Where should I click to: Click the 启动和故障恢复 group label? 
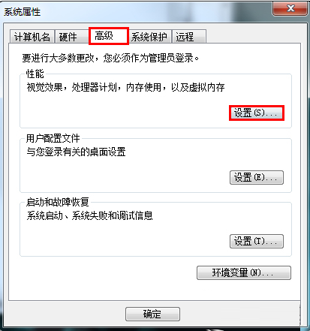(x=58, y=202)
